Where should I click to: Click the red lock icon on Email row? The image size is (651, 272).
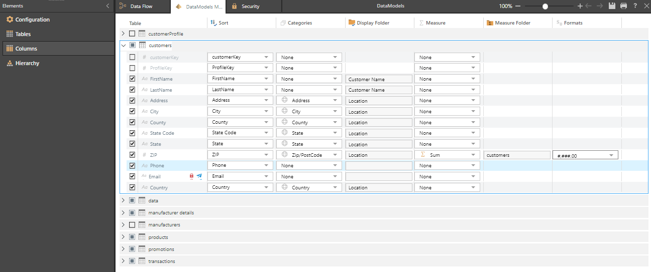(191, 176)
